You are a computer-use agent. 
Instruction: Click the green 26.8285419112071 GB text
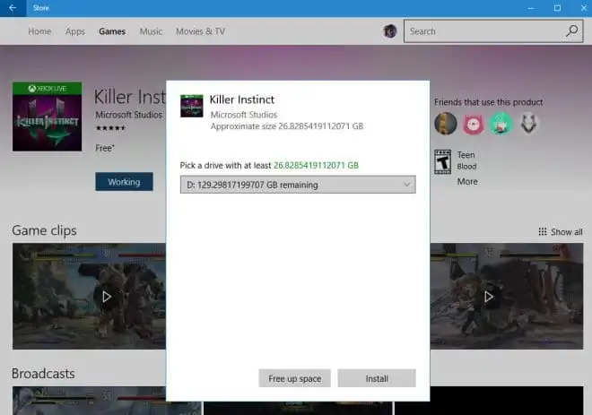coord(316,165)
